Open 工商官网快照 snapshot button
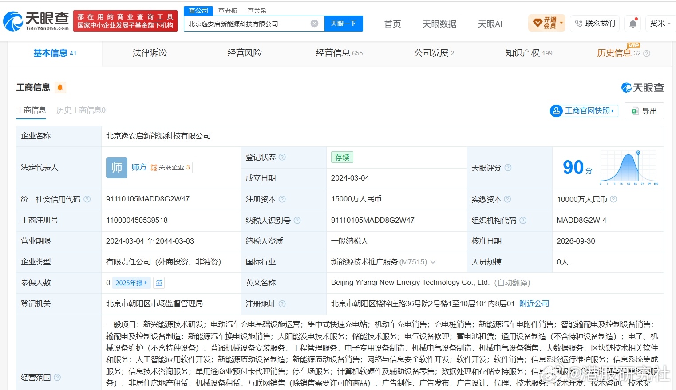 click(584, 111)
